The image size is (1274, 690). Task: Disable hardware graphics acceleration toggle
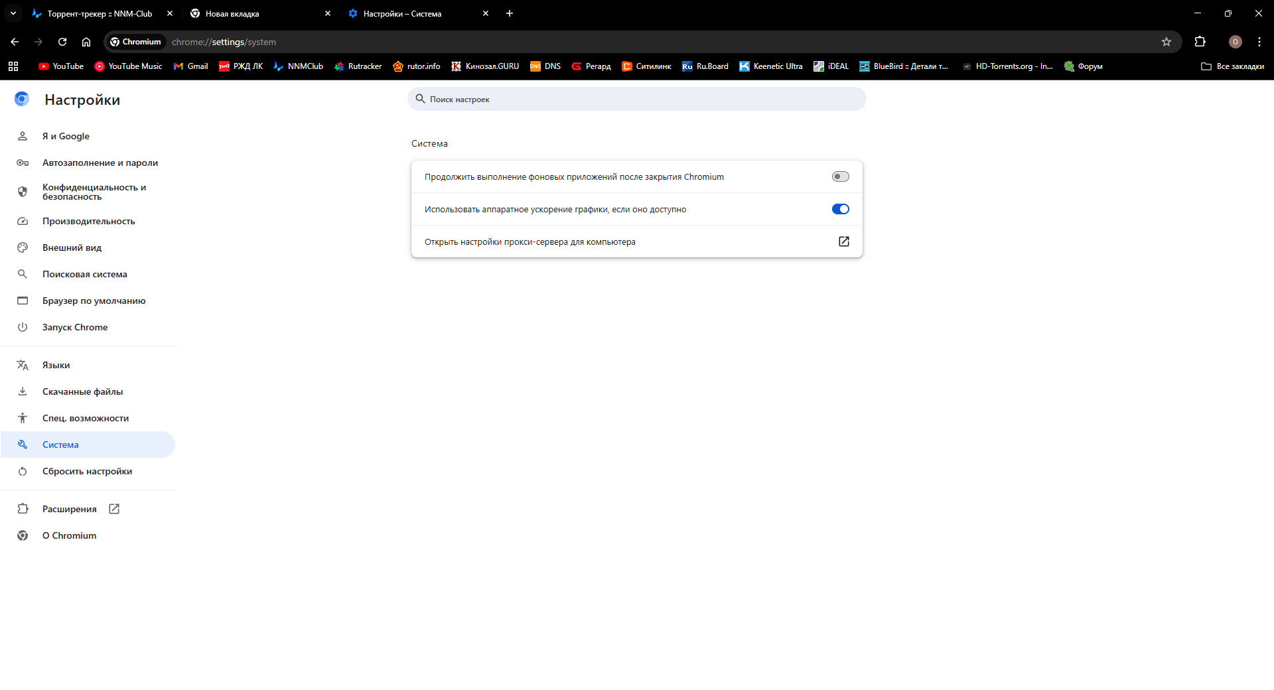[x=840, y=209]
